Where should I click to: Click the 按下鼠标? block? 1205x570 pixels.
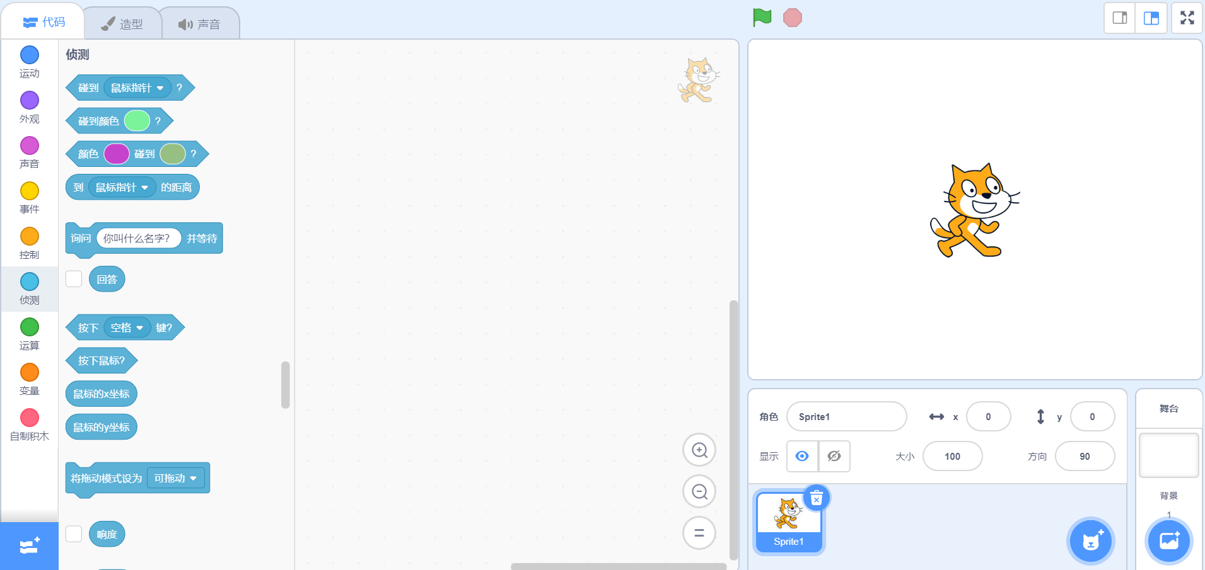[102, 360]
